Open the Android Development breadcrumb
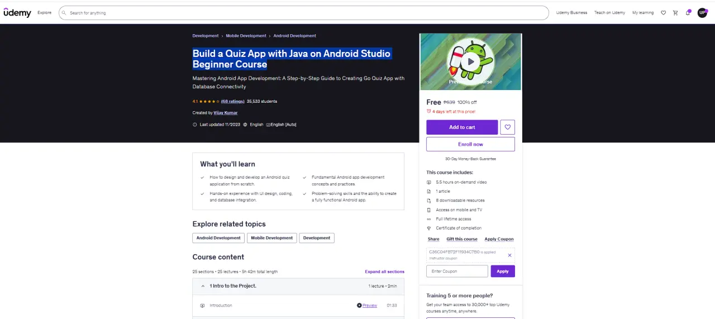Viewport: 715px width, 319px height. tap(294, 36)
